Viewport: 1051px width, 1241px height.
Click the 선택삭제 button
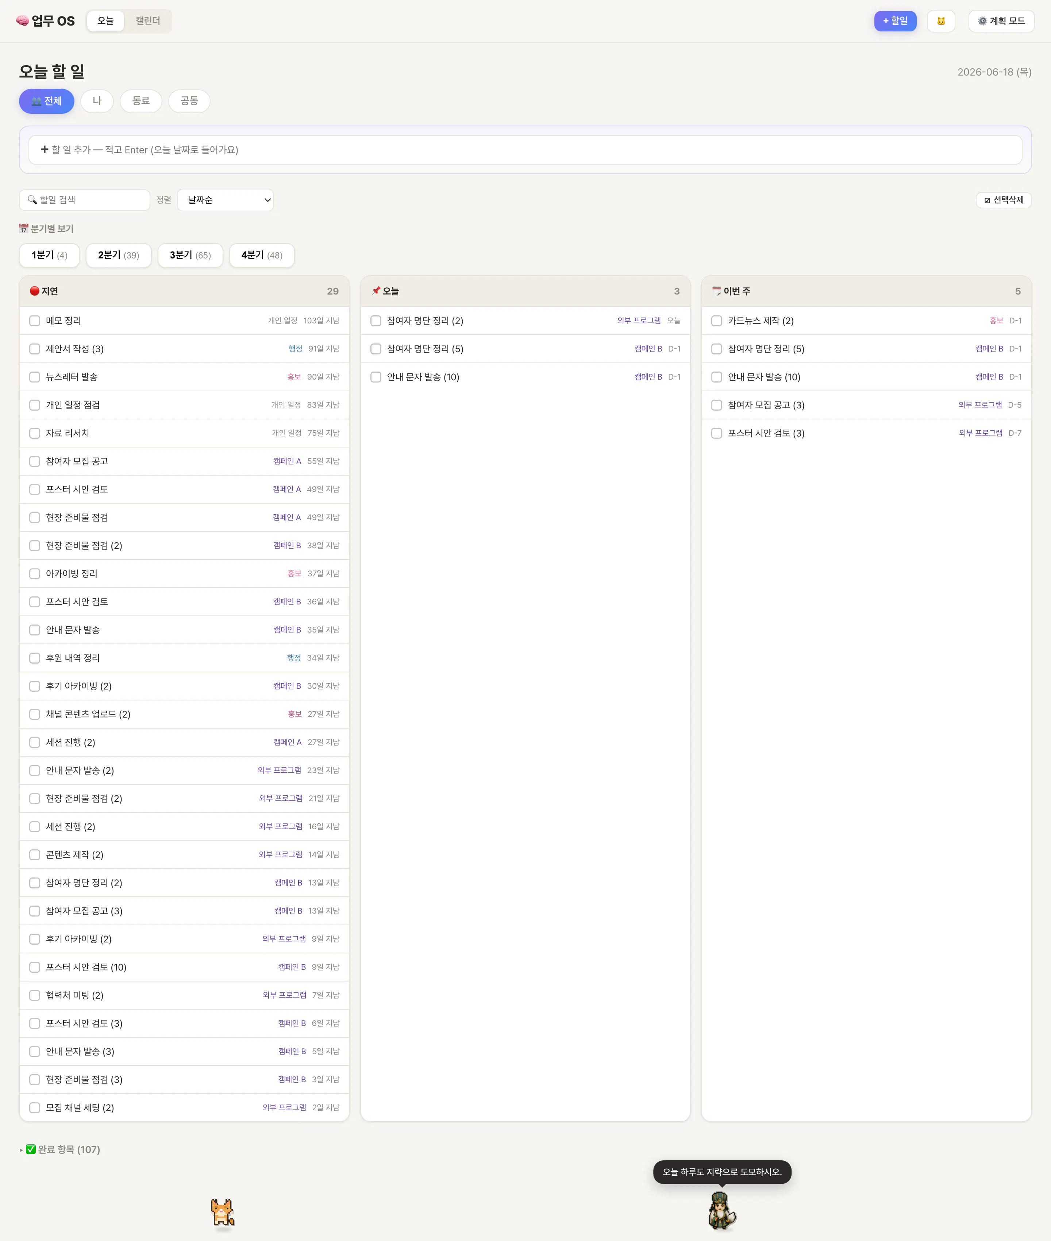point(1003,200)
